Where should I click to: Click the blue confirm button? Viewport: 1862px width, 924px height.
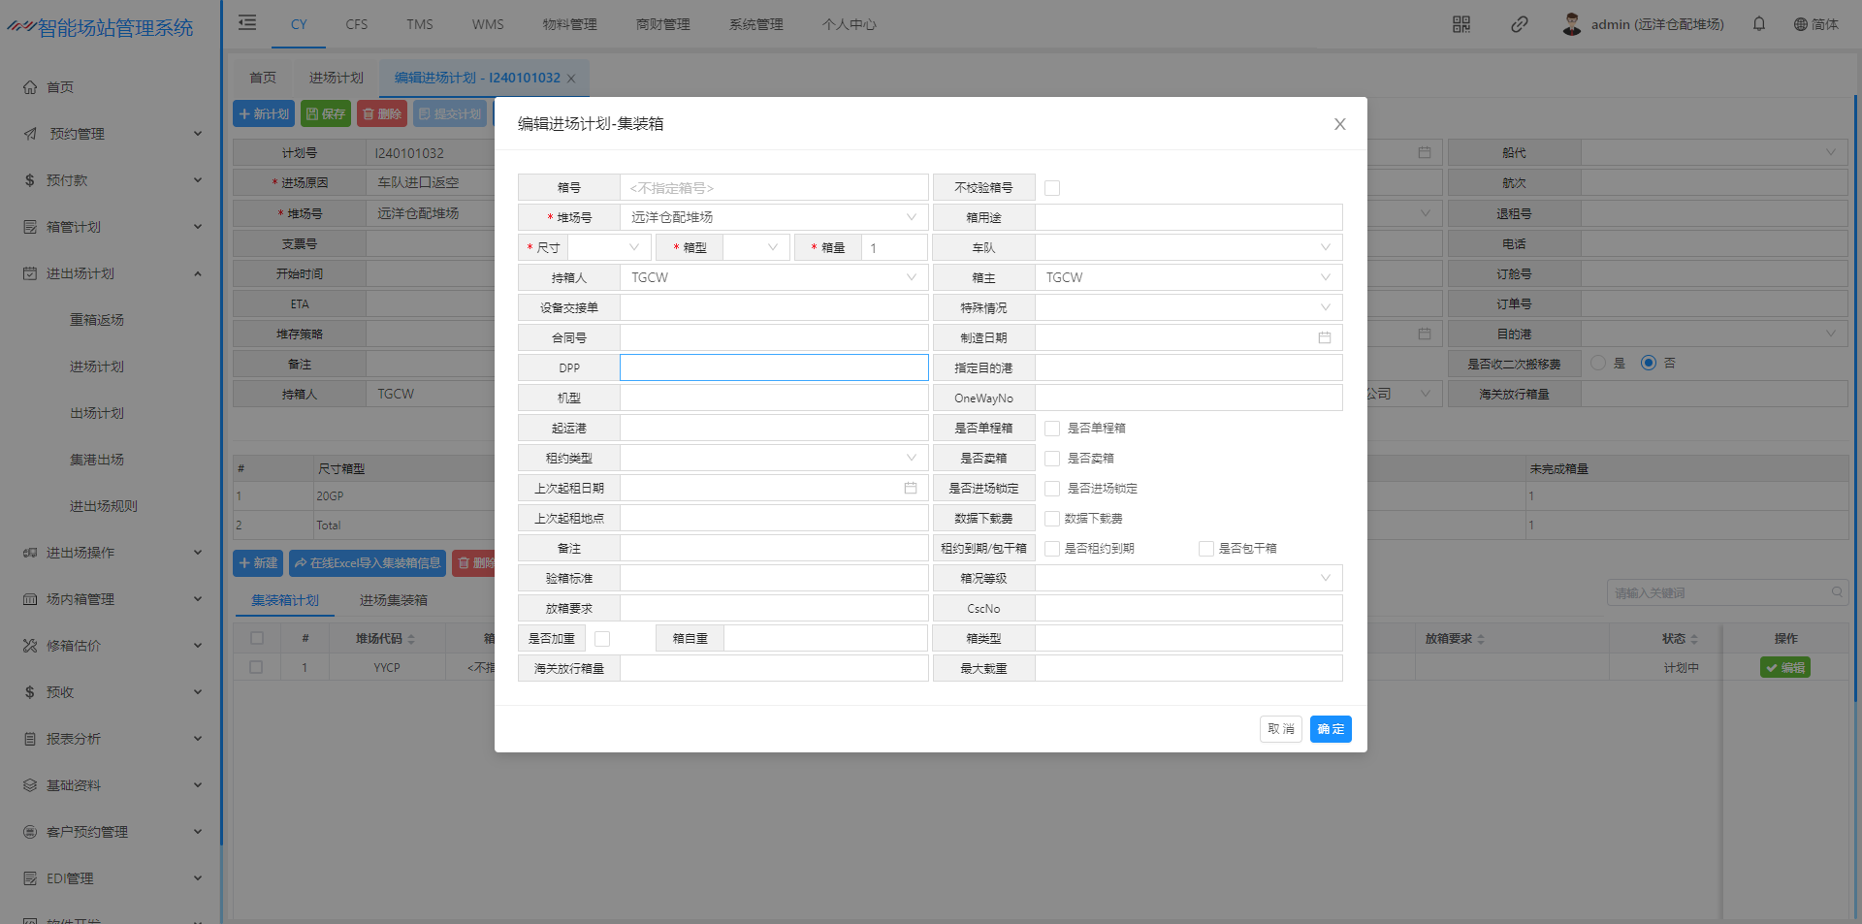[x=1330, y=729]
